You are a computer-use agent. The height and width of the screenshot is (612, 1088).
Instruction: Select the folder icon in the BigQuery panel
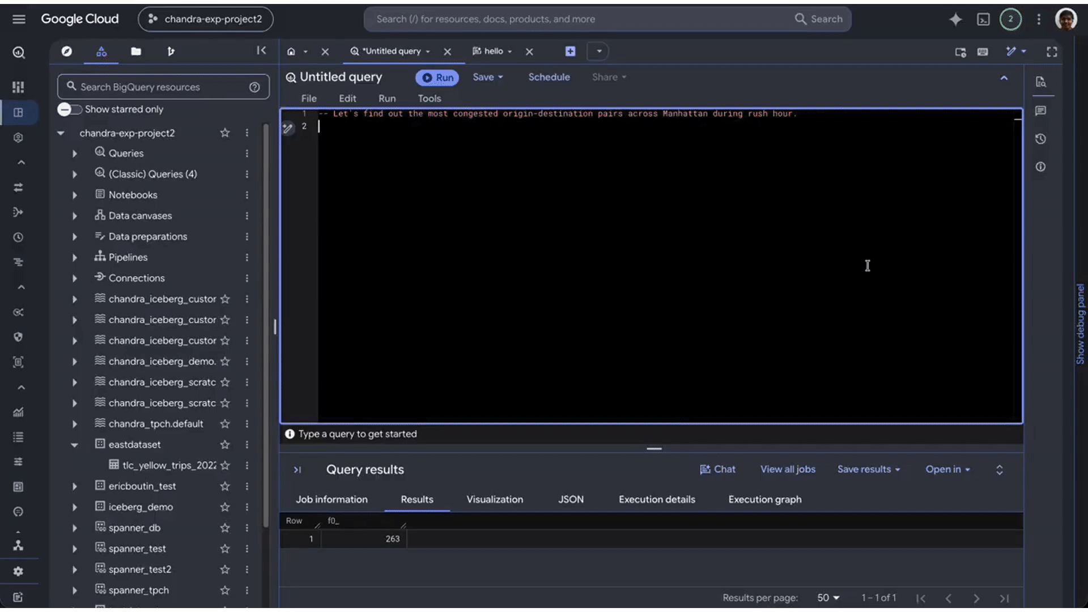point(136,52)
